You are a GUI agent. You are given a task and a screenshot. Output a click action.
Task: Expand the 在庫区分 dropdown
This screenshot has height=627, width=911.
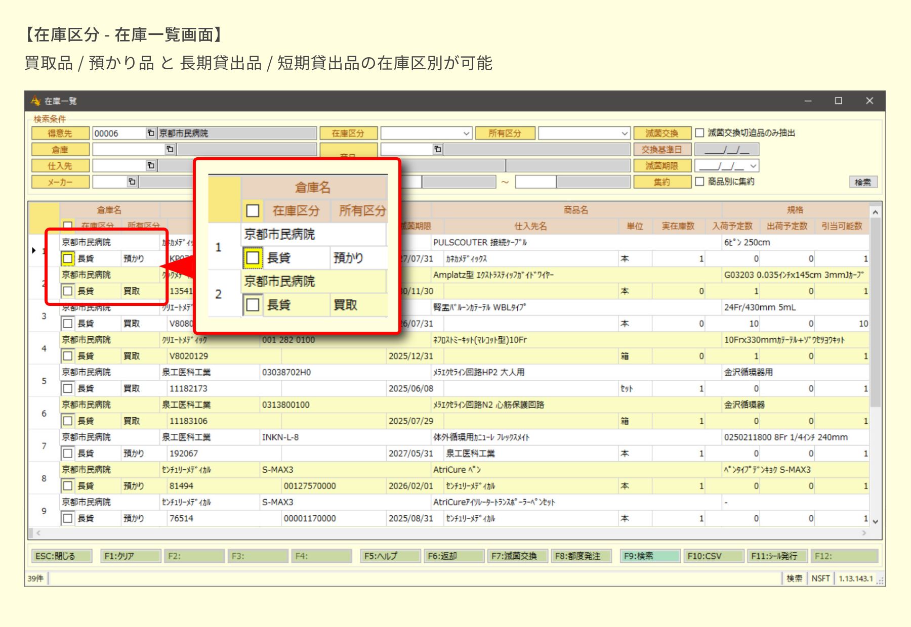[466, 133]
